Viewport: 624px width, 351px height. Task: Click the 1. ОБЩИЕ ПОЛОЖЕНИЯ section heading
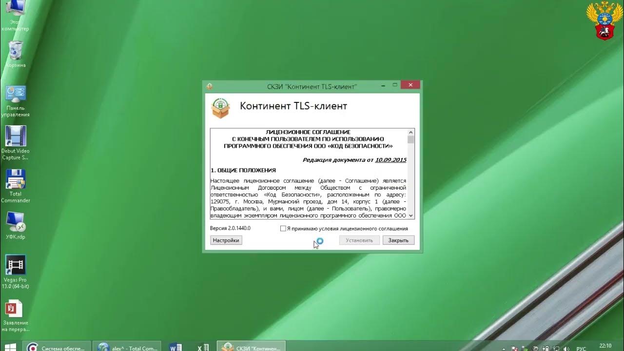pos(243,170)
